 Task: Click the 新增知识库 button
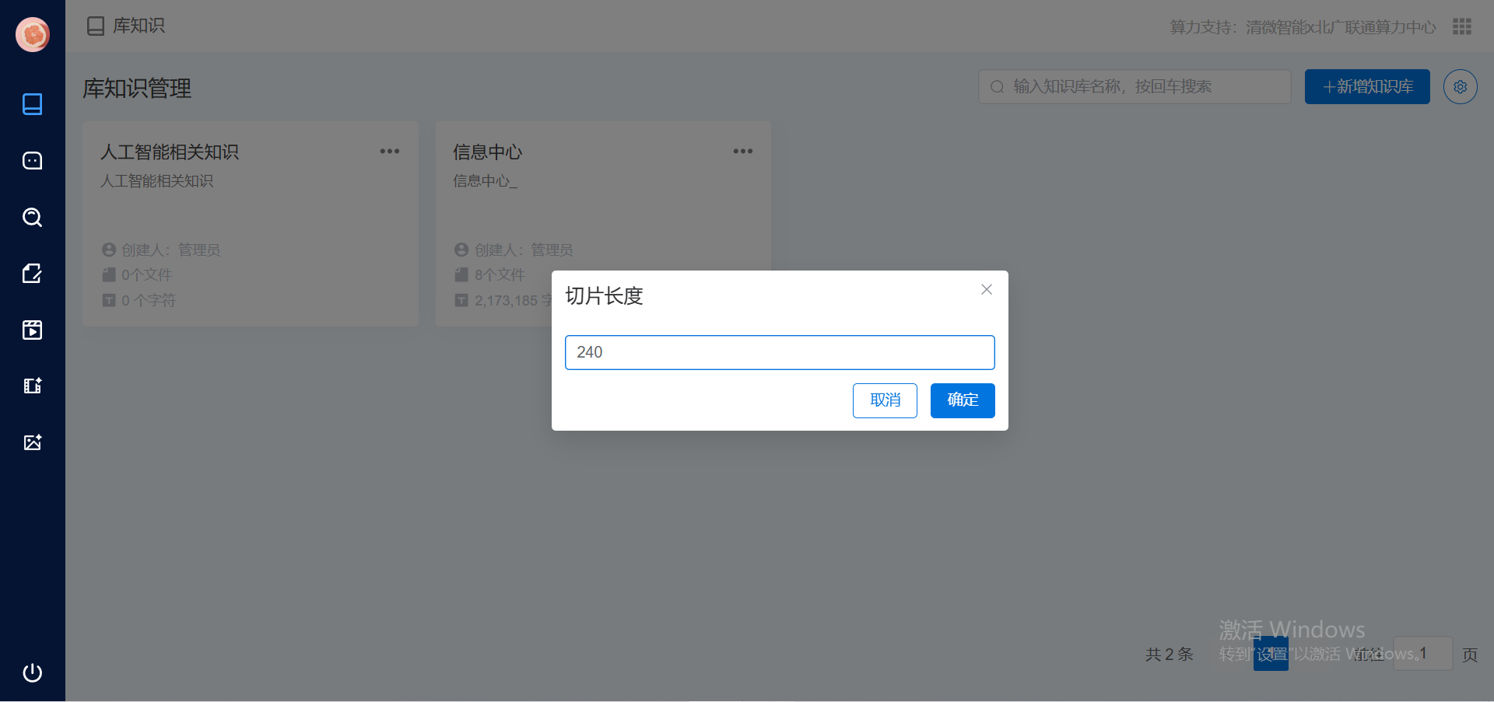point(1366,86)
